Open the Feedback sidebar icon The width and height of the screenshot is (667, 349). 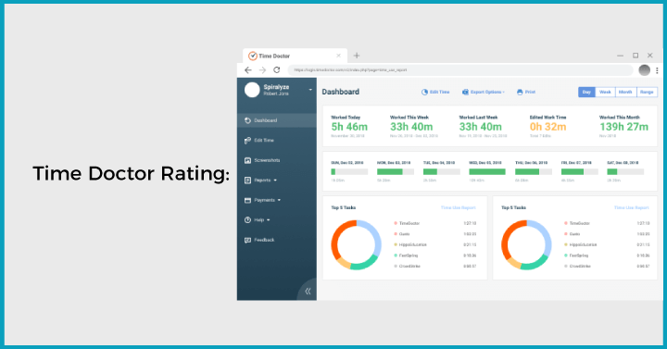pyautogui.click(x=247, y=240)
